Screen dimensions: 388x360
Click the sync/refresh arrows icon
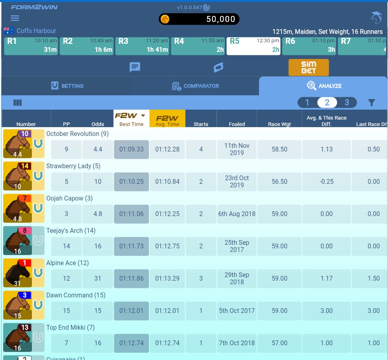click(218, 67)
